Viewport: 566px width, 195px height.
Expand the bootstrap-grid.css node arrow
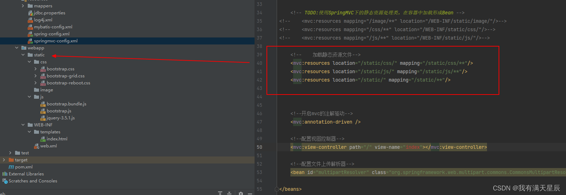[36, 76]
